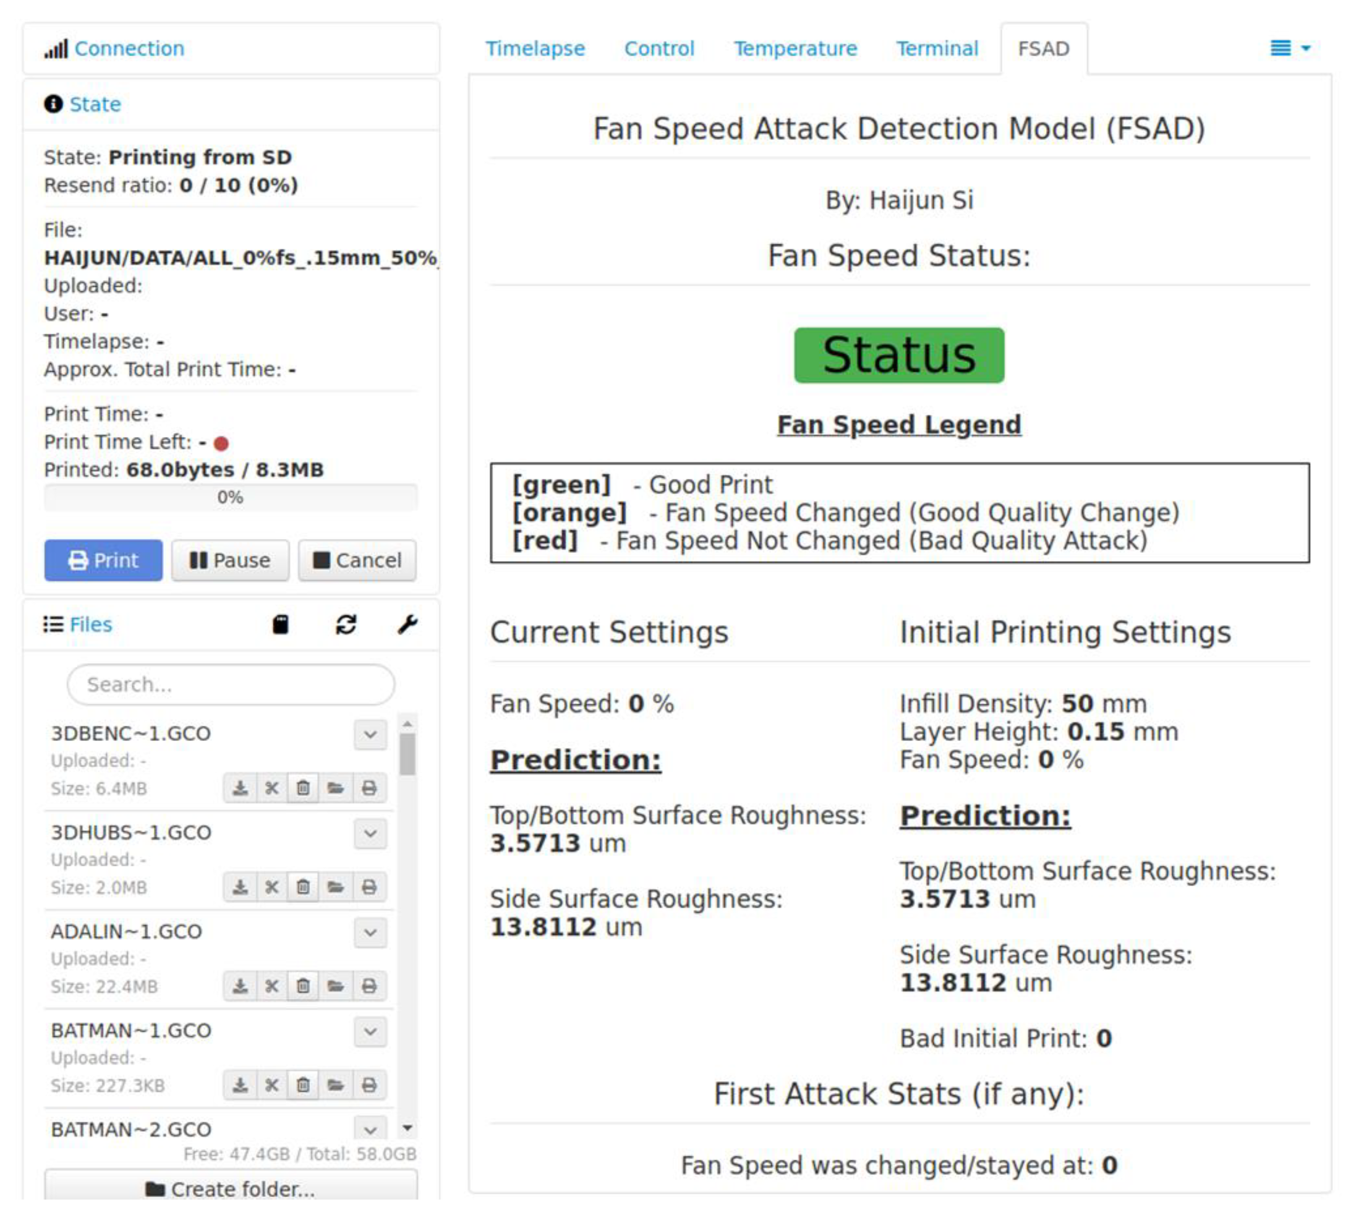Image resolution: width=1347 pixels, height=1224 pixels.
Task: Cancel the current print job
Action: point(357,560)
